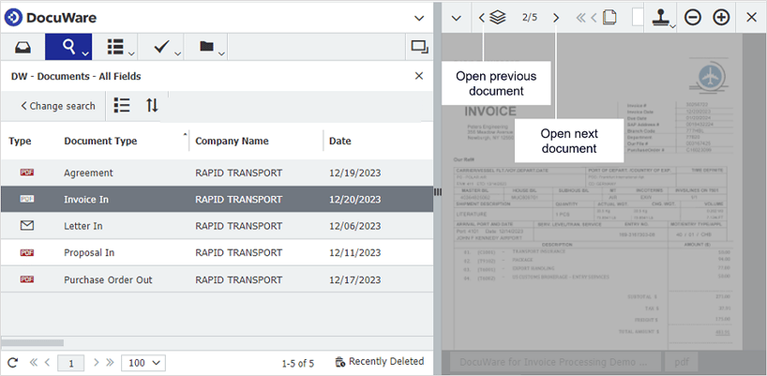
Task: Sort by Document Type column header
Action: pyautogui.click(x=100, y=141)
